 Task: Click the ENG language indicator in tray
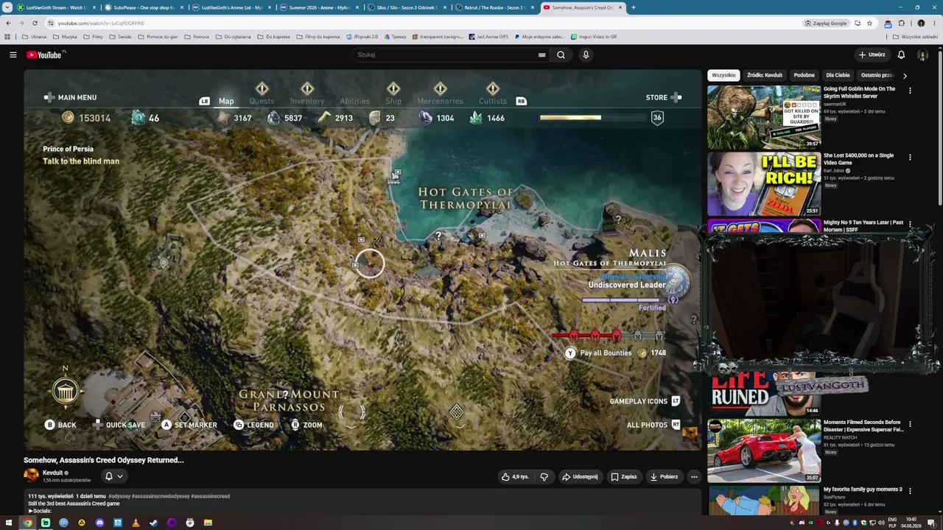tap(892, 520)
